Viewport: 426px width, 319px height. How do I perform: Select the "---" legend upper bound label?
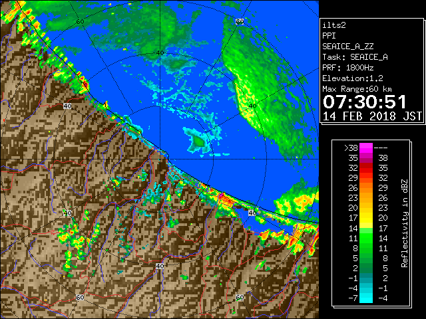pyautogui.click(x=381, y=148)
